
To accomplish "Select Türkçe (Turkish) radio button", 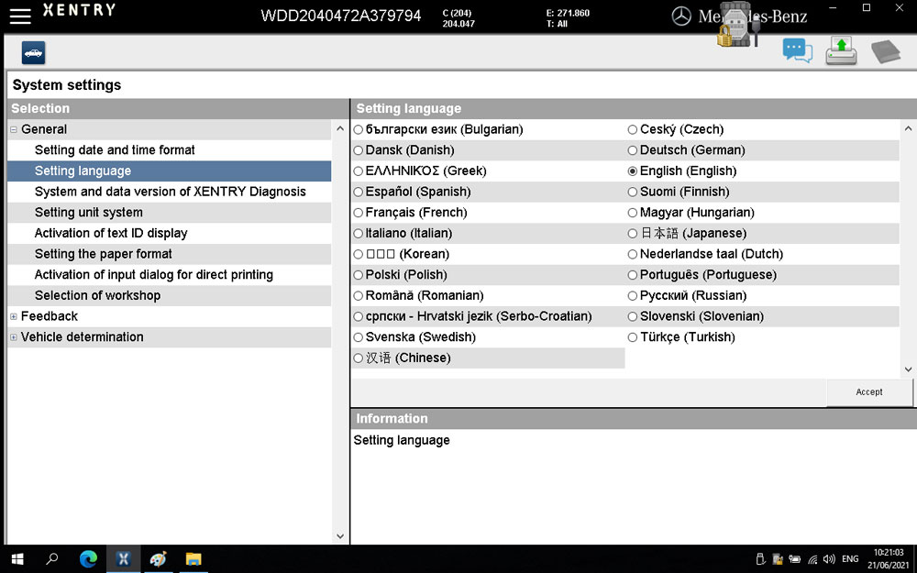I will click(632, 337).
